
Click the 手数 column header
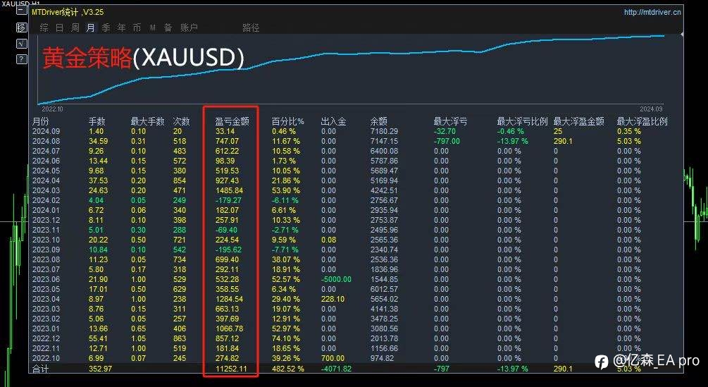(x=97, y=121)
